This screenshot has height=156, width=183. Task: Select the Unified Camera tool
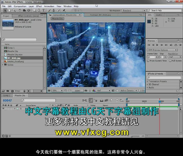pos(24,10)
